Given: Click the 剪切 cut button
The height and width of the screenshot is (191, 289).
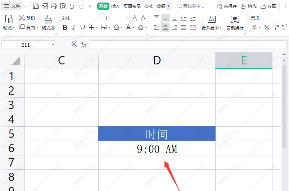Looking at the screenshot, I should coord(27,18).
